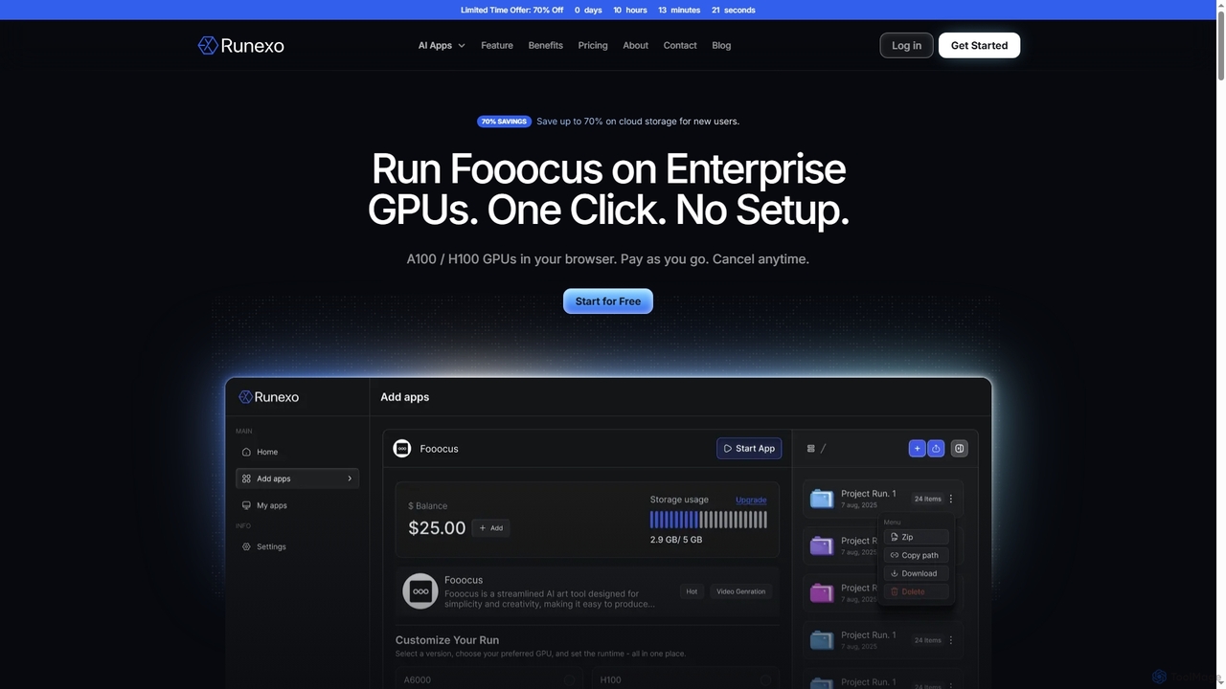
Task: Open the About nav link
Action: pos(636,45)
